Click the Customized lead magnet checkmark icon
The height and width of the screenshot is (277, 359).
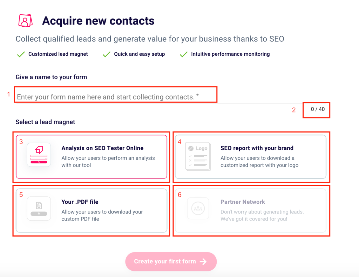(x=21, y=54)
